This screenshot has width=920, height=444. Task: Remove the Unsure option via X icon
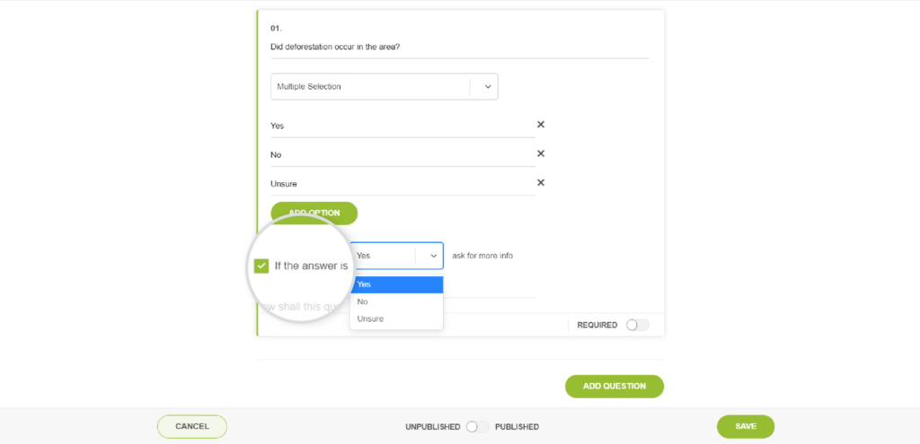pos(540,182)
